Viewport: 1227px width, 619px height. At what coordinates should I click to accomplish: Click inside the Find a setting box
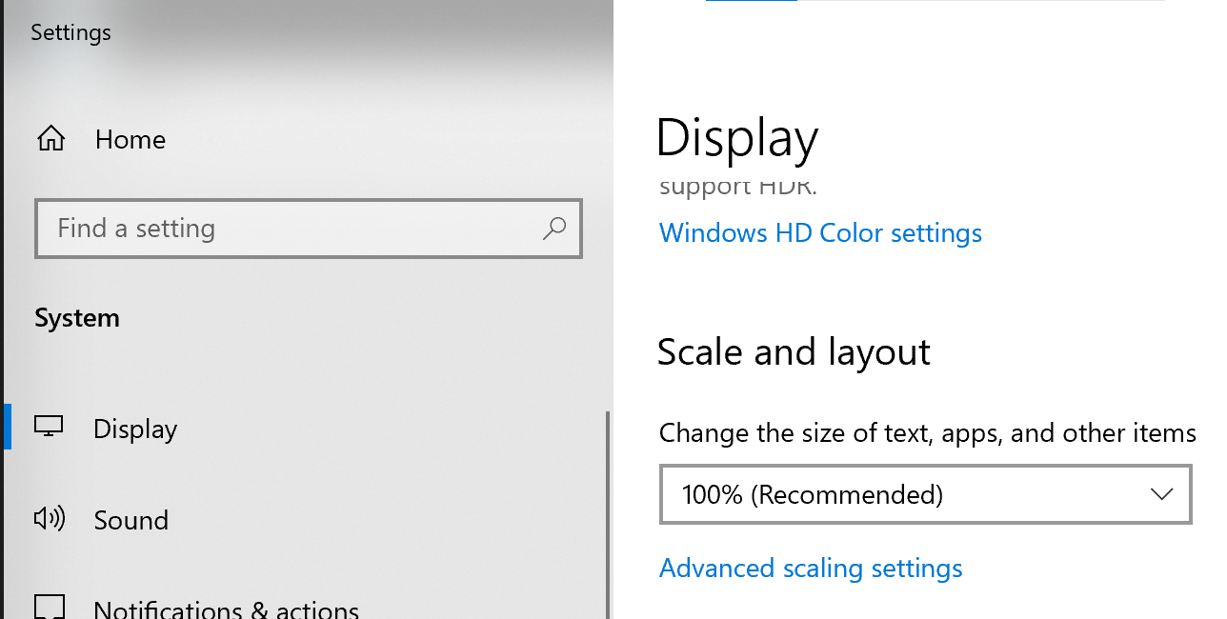tap(286, 229)
